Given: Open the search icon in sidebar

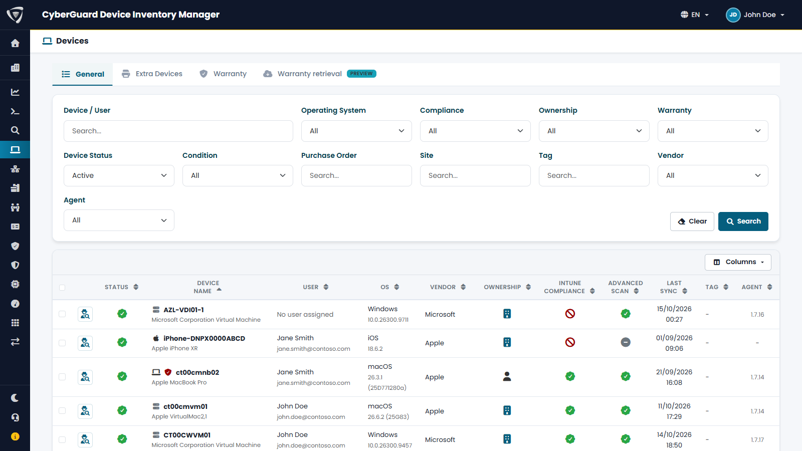Looking at the screenshot, I should click(x=15, y=130).
